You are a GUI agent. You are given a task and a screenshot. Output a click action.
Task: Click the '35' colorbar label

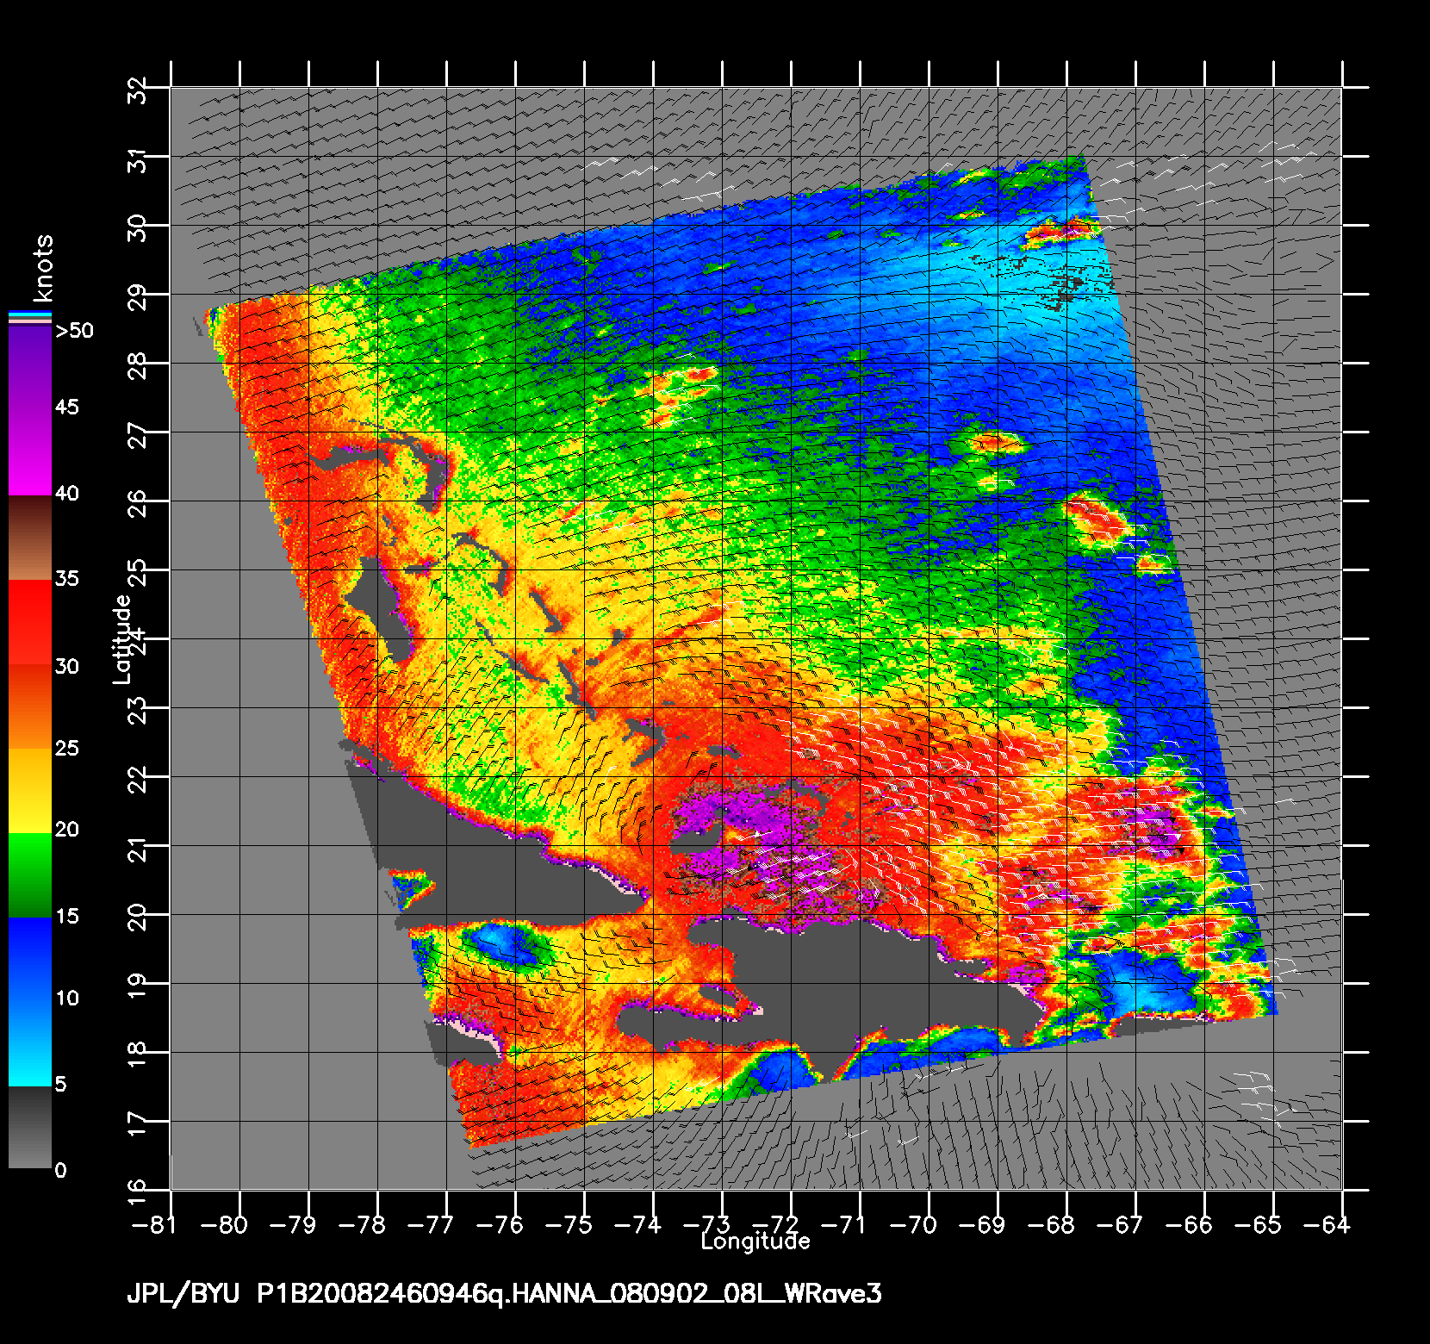(x=67, y=578)
